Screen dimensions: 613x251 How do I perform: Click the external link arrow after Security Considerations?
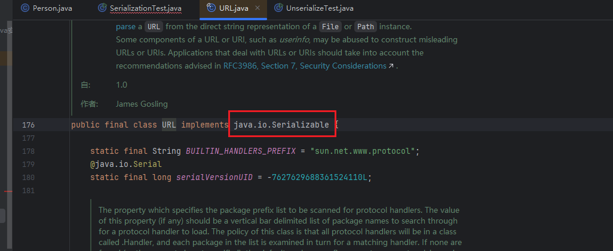[391, 66]
